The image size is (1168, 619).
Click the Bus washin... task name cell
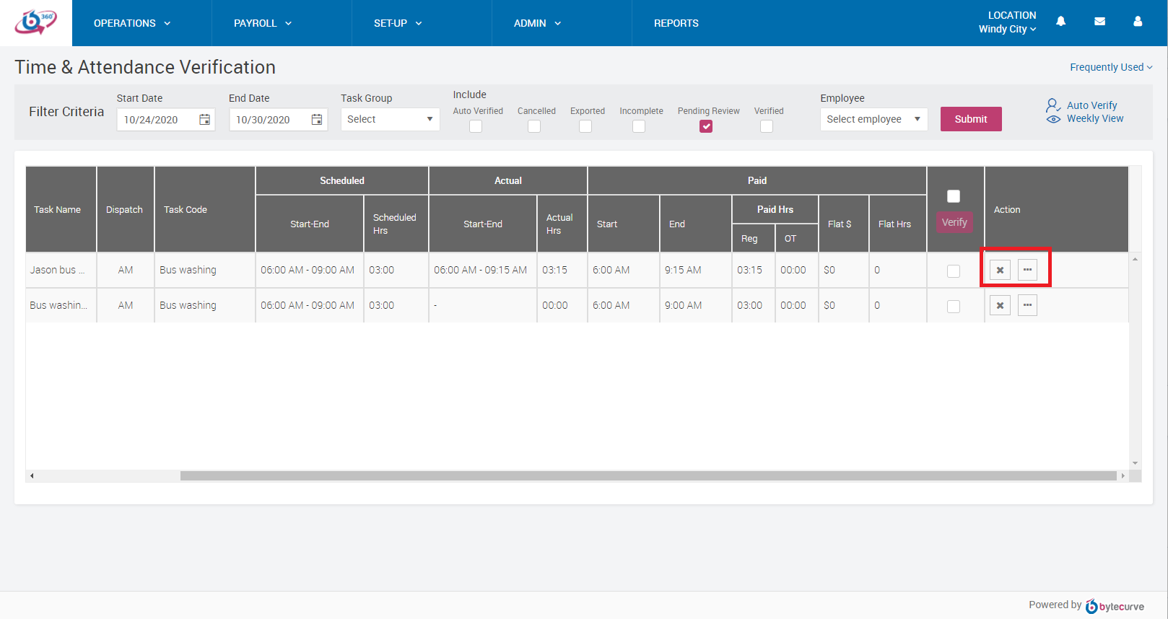point(61,305)
